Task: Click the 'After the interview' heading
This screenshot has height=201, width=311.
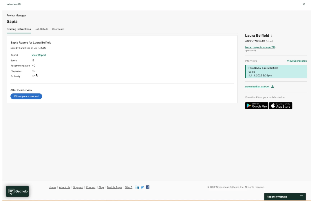Action: pos(21,90)
